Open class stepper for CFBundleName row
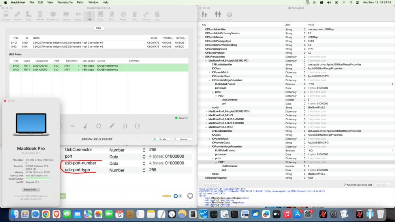Viewport: 395px width, 222px height. pos(305,37)
